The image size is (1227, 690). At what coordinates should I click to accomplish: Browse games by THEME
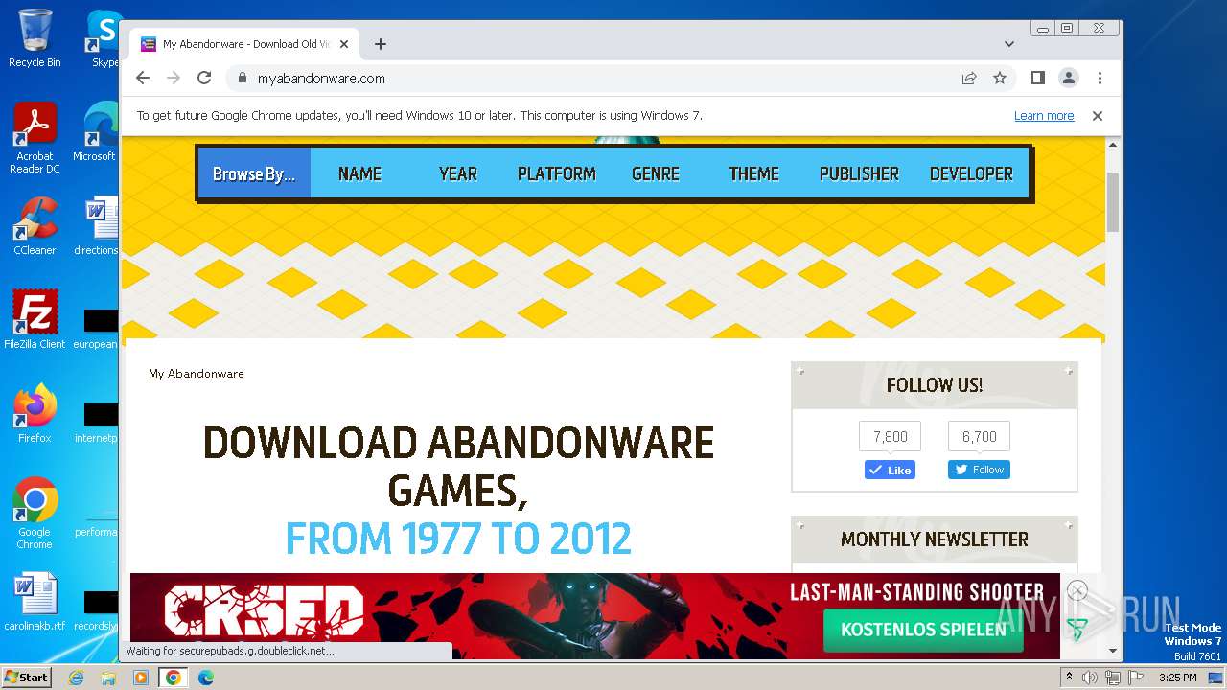pos(754,173)
